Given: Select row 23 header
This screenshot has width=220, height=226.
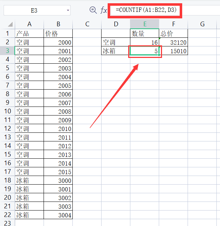Looking at the screenshot, I should 8,223.
